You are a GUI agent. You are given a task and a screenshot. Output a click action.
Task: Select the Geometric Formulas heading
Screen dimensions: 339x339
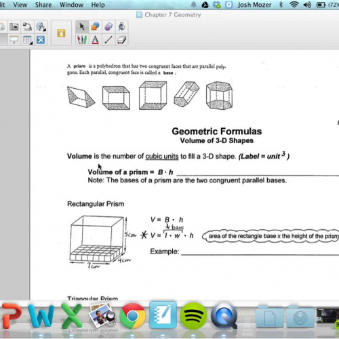pos(217,132)
